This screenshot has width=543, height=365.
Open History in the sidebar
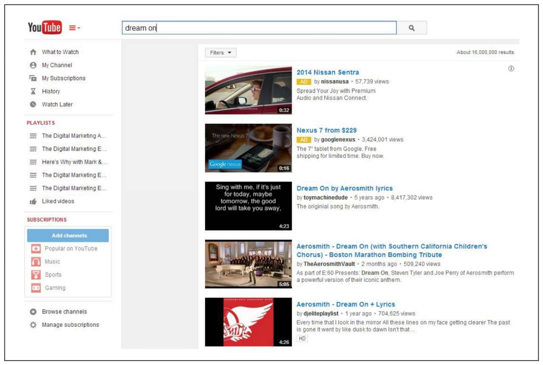[x=51, y=92]
